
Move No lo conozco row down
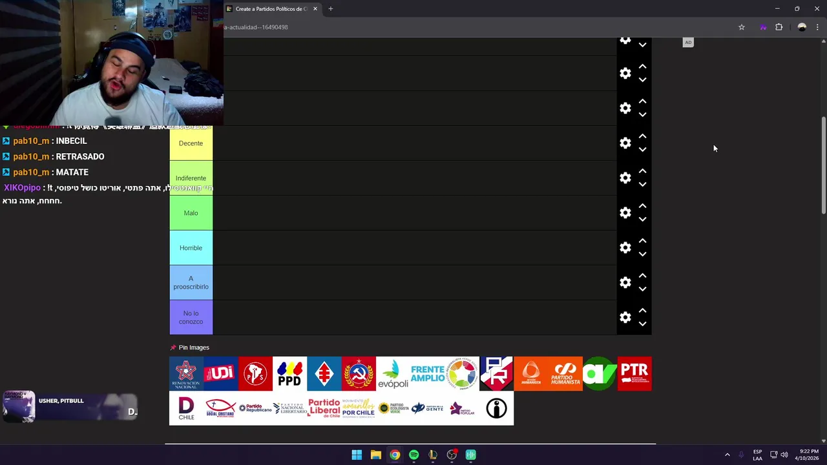642,324
